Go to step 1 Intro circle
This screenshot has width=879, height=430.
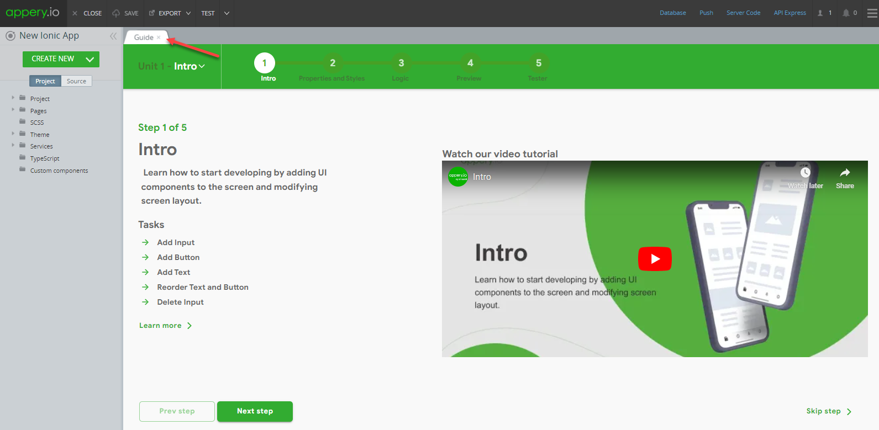tap(265, 63)
